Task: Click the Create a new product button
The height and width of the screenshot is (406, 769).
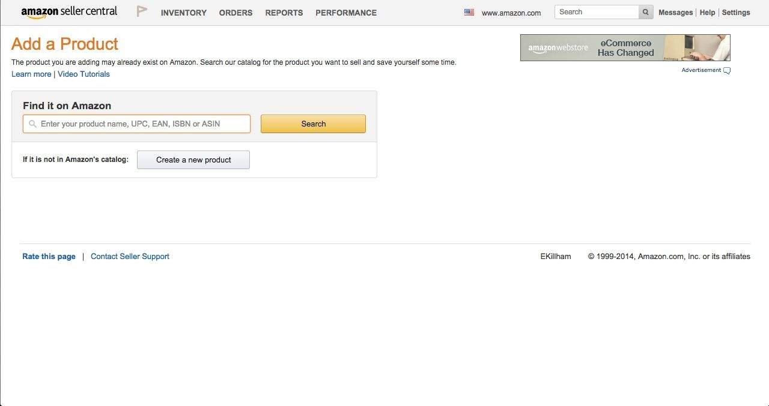Action: pyautogui.click(x=193, y=160)
